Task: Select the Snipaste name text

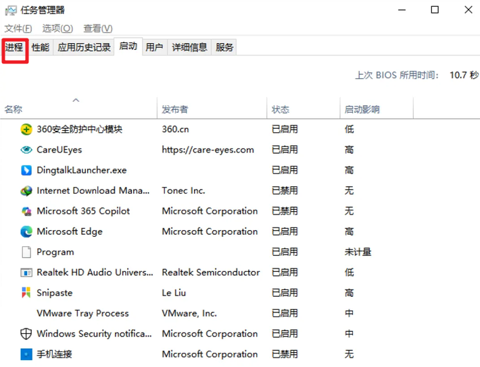Action: (55, 293)
